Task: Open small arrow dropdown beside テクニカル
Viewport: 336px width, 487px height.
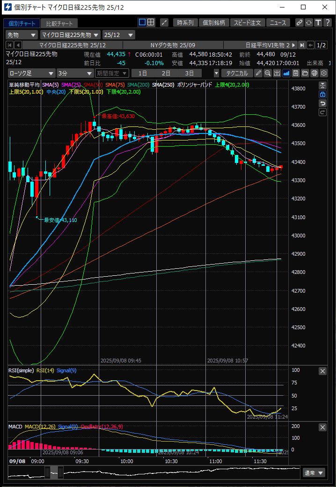Action: [217, 74]
